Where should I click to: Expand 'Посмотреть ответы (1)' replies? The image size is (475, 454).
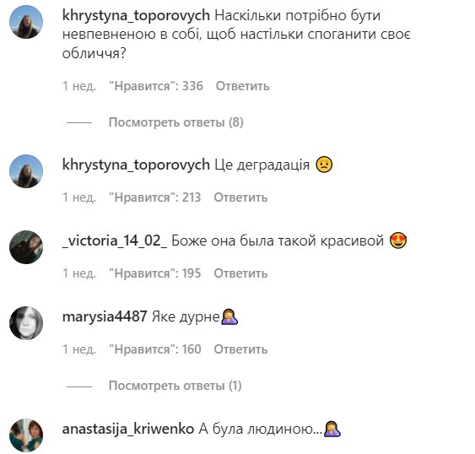coord(175,386)
